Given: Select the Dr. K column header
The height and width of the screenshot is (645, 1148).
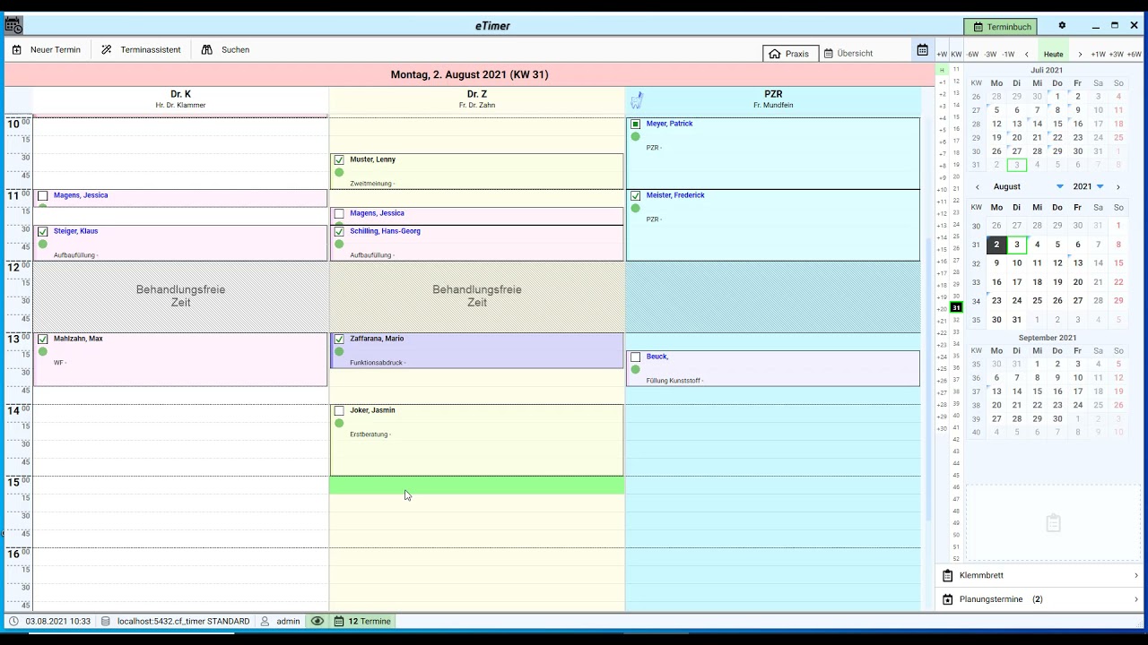Looking at the screenshot, I should [x=180, y=99].
